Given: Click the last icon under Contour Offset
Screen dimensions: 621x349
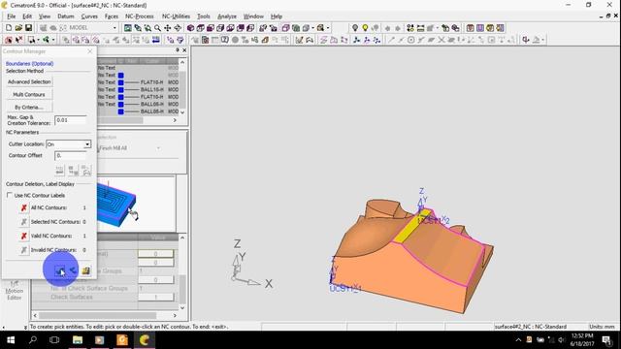Looking at the screenshot, I should pos(86,171).
